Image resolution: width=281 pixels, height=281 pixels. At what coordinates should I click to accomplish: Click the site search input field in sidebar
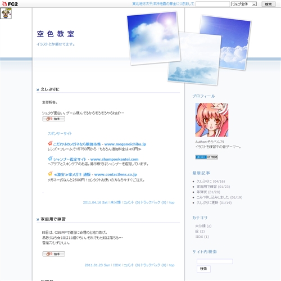point(215,261)
